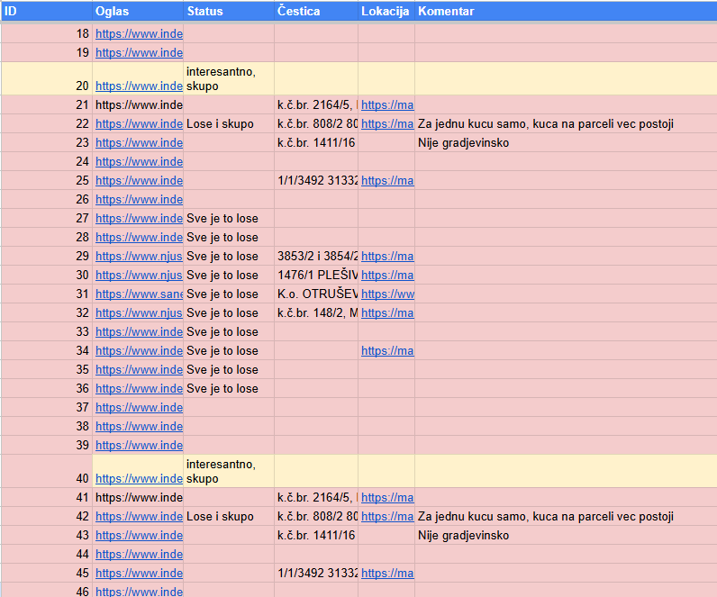Select the Lokacija column header
This screenshot has width=717, height=597.
tap(386, 11)
